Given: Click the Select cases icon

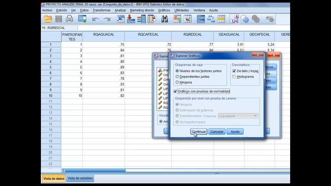Looking at the screenshot, I should point(221,19).
